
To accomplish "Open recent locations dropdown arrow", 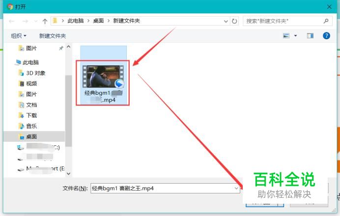I will pyautogui.click(x=36, y=21).
